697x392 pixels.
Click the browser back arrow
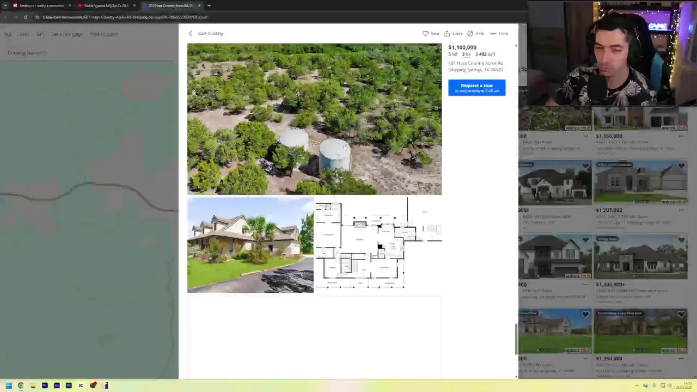tap(7, 17)
